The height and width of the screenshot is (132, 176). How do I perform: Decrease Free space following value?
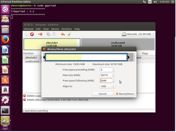[113, 81]
